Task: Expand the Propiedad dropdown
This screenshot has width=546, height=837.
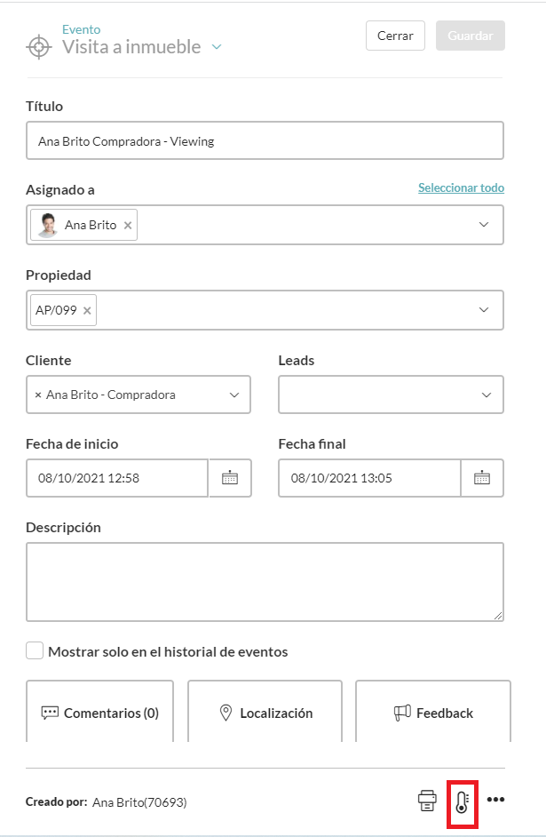Action: 484,310
